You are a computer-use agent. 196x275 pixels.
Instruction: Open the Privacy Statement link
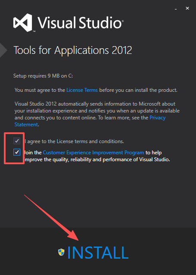pyautogui.click(x=90, y=121)
